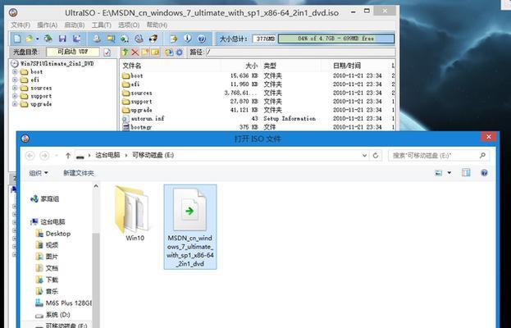Click 这台电脑 in the address breadcrumb
511x328 pixels.
click(x=108, y=155)
